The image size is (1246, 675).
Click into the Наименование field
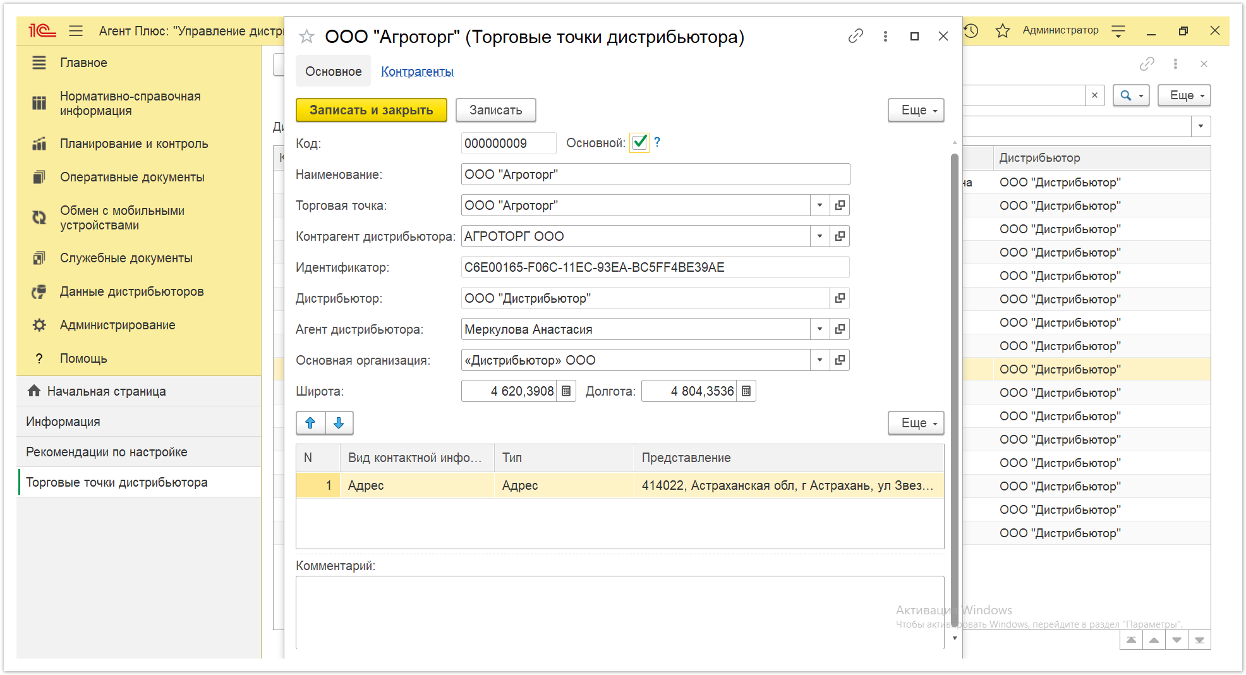coord(655,174)
